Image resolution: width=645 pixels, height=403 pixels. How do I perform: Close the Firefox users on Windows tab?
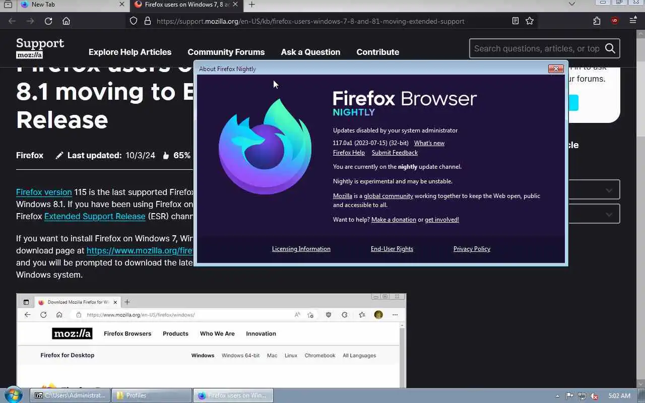235,5
